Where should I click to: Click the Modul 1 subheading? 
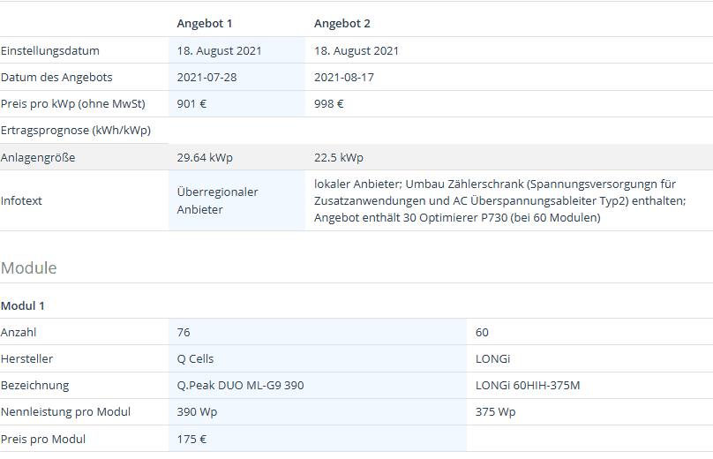tap(23, 305)
